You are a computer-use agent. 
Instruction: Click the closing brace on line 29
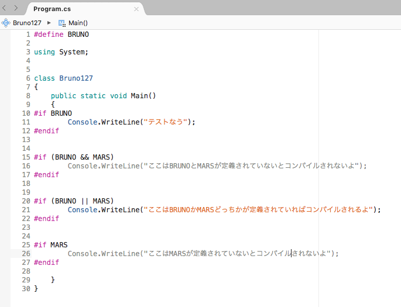tap(53, 280)
